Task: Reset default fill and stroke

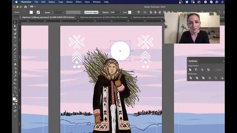Action: [x=13, y=95]
